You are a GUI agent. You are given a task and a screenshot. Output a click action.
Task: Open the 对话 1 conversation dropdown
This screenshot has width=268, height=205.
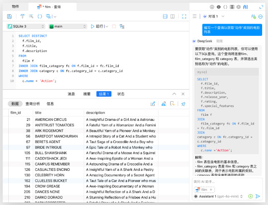click(x=214, y=16)
